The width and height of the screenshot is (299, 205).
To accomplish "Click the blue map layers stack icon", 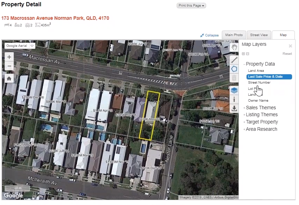I will point(234,90).
